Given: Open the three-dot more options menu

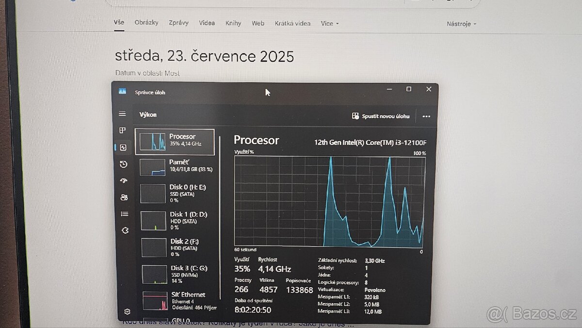Looking at the screenshot, I should 426,116.
